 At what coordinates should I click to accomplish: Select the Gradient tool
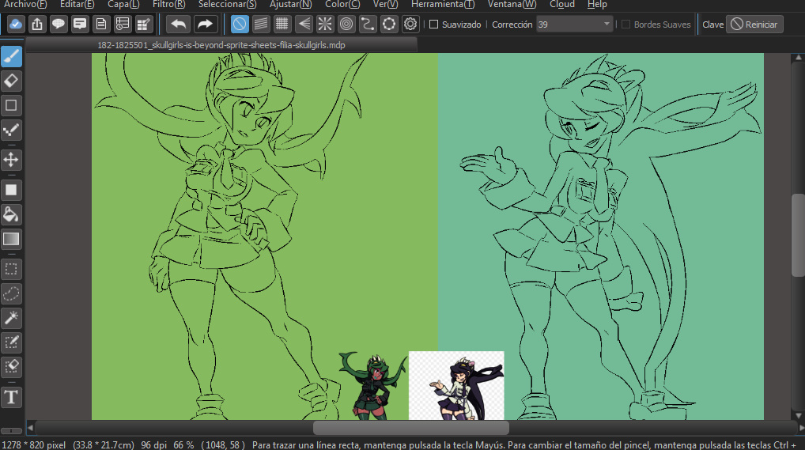click(11, 239)
